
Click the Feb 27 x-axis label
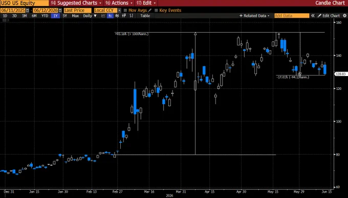pos(117,191)
